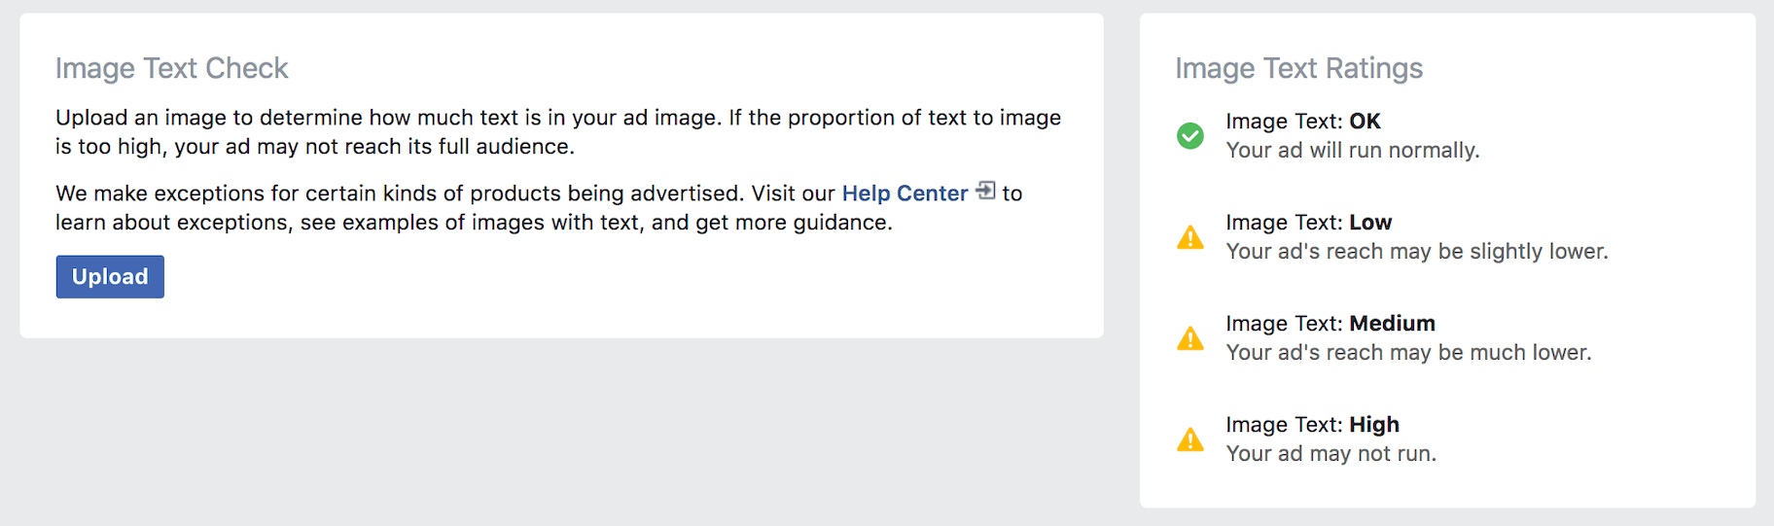This screenshot has width=1774, height=526.
Task: Click the warning icon next to Medium rating
Action: (1189, 338)
